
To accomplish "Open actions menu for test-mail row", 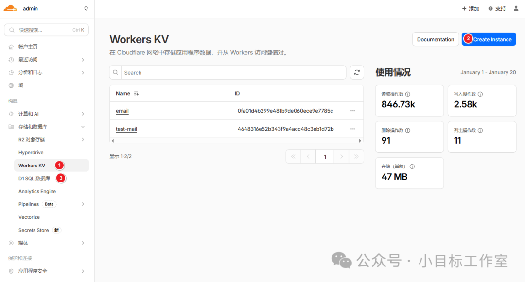I will [352, 129].
